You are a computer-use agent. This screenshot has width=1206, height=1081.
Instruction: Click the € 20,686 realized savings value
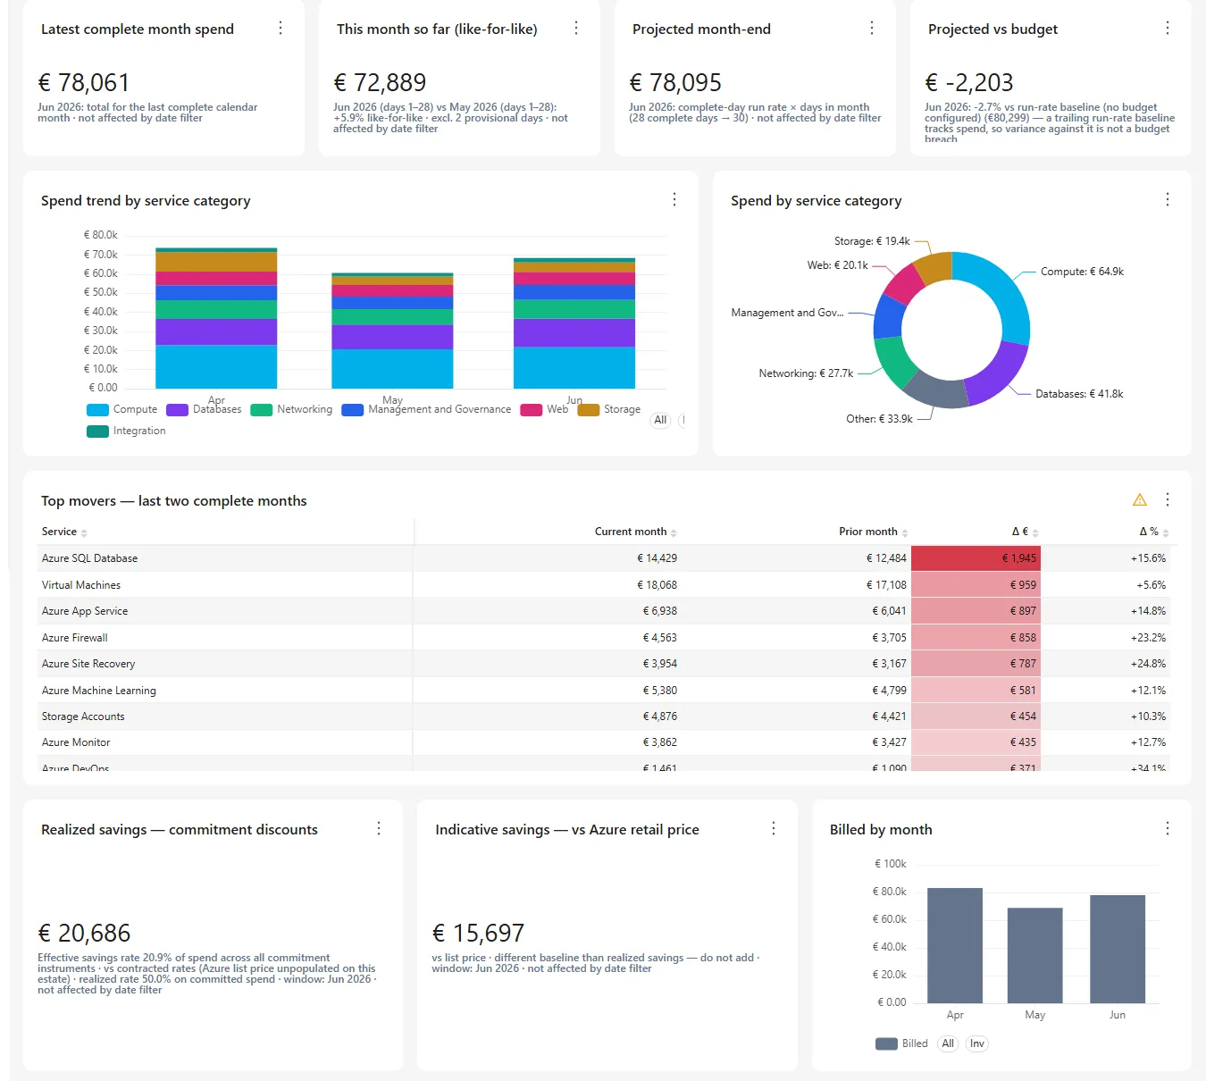click(84, 934)
